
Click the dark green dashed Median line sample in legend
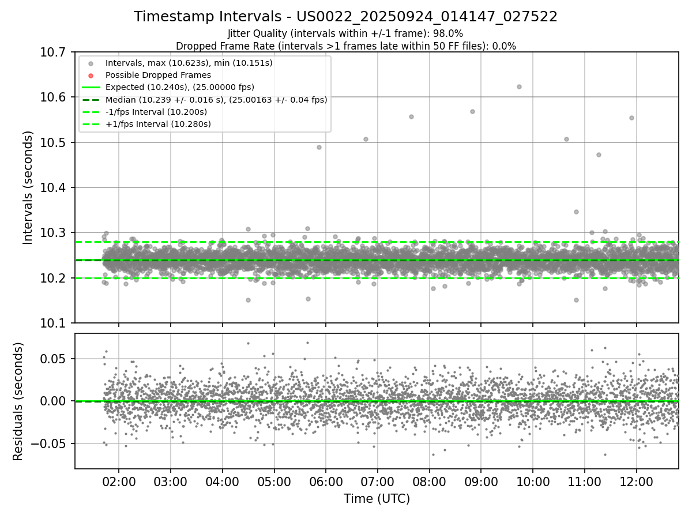91,100
